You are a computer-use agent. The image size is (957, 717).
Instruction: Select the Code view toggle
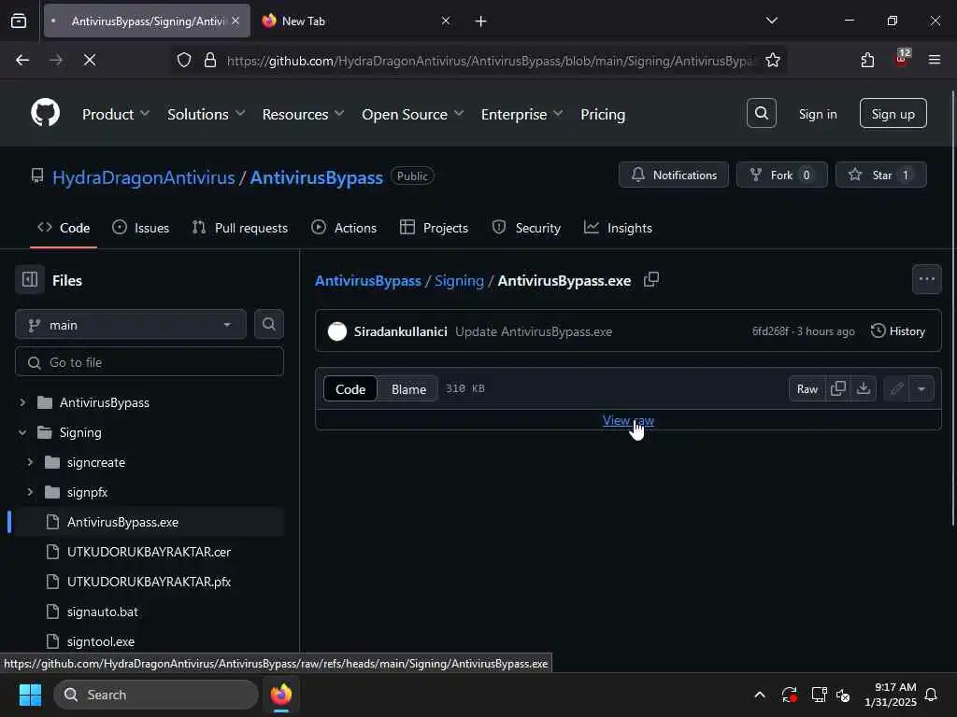coord(350,389)
